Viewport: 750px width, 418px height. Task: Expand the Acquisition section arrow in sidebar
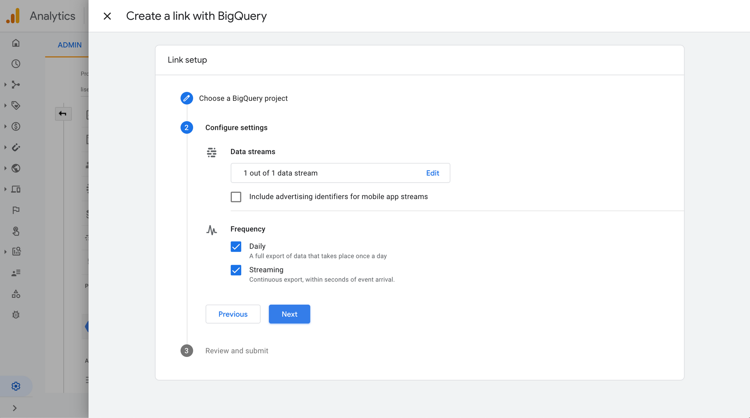(x=6, y=85)
